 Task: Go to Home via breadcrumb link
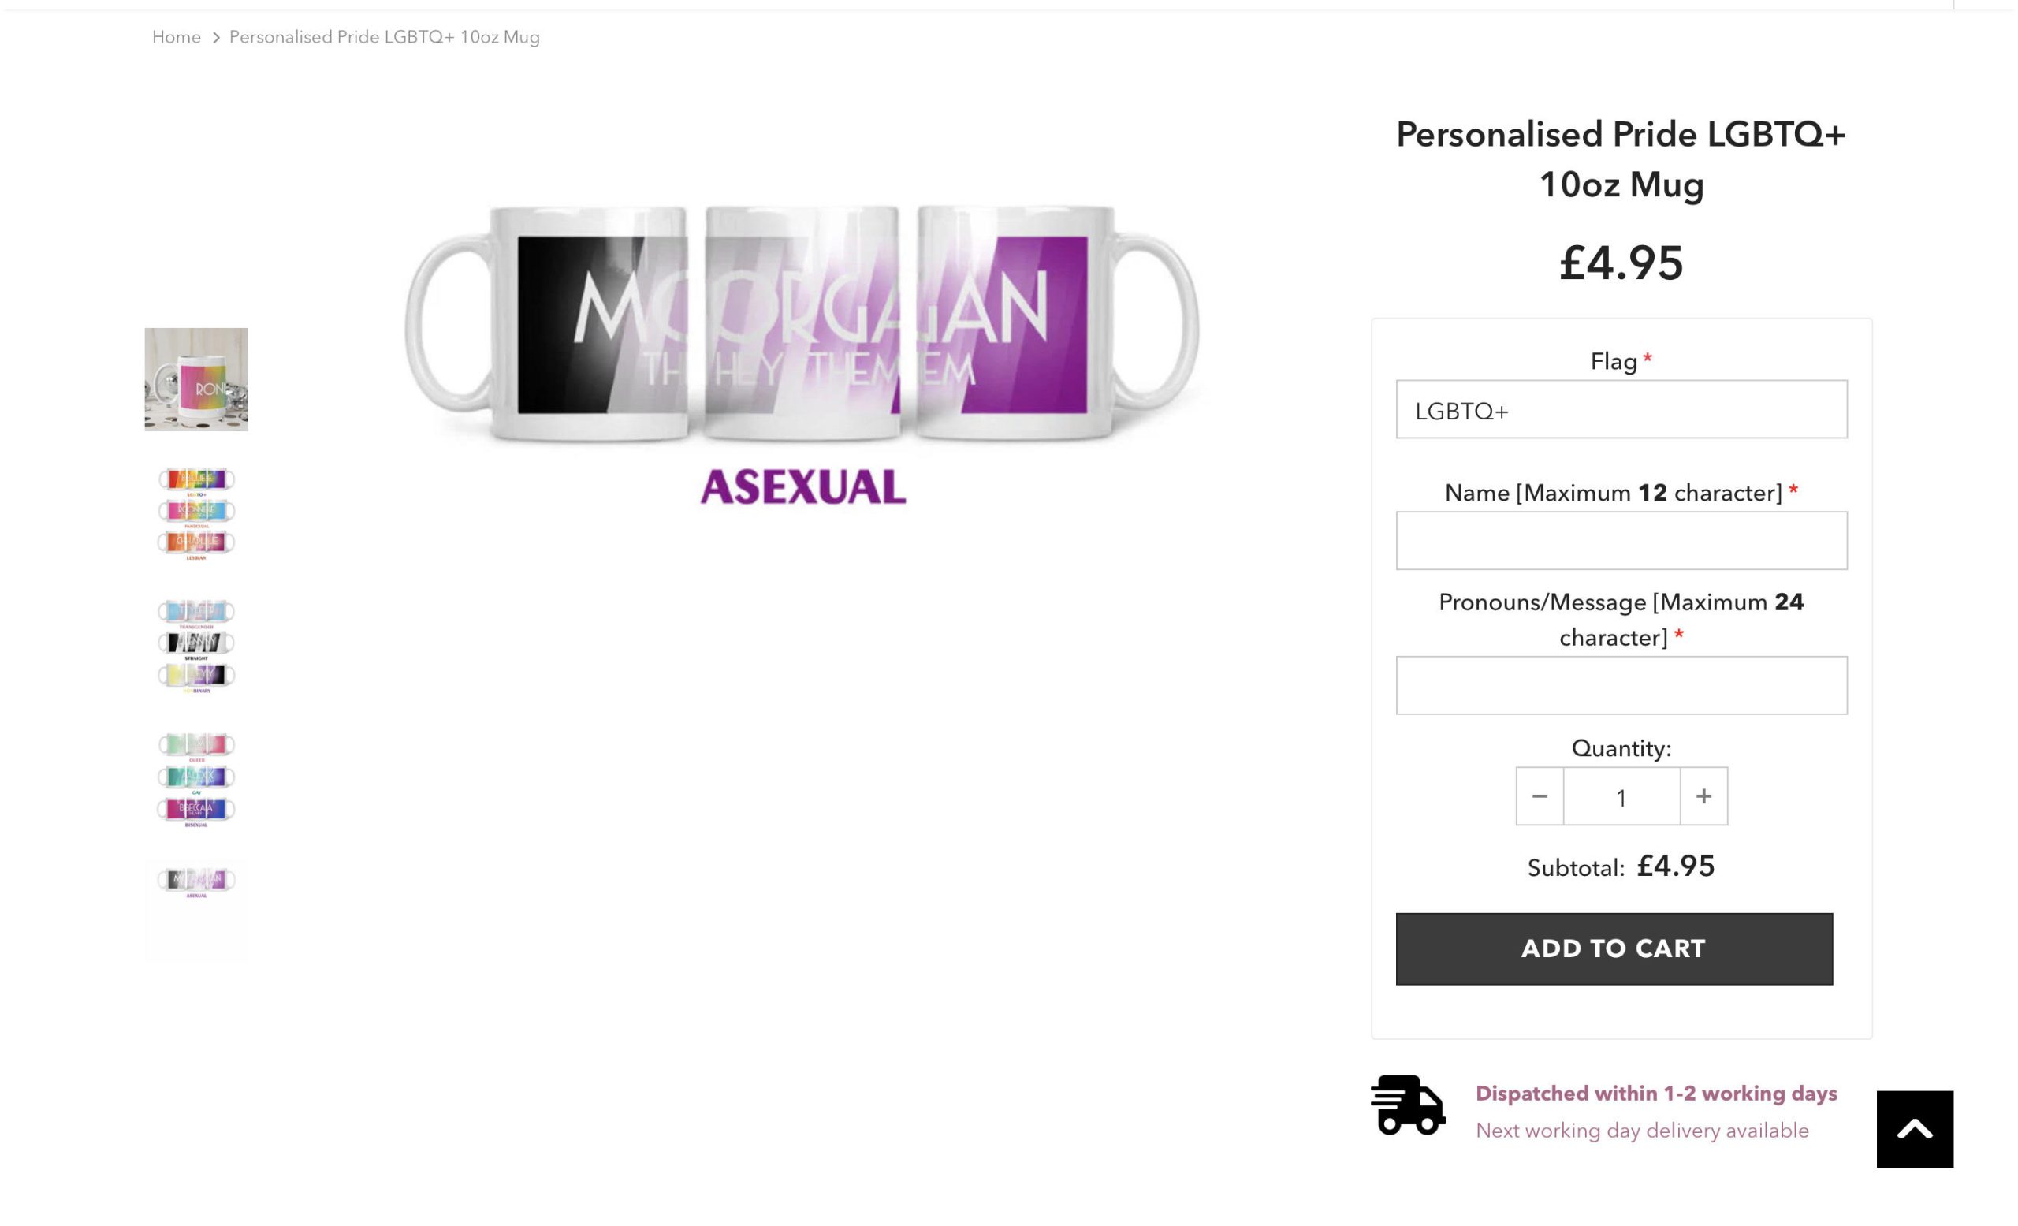point(176,37)
